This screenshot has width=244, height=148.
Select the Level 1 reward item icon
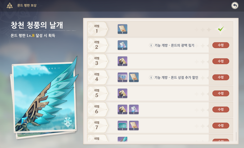point(123,29)
